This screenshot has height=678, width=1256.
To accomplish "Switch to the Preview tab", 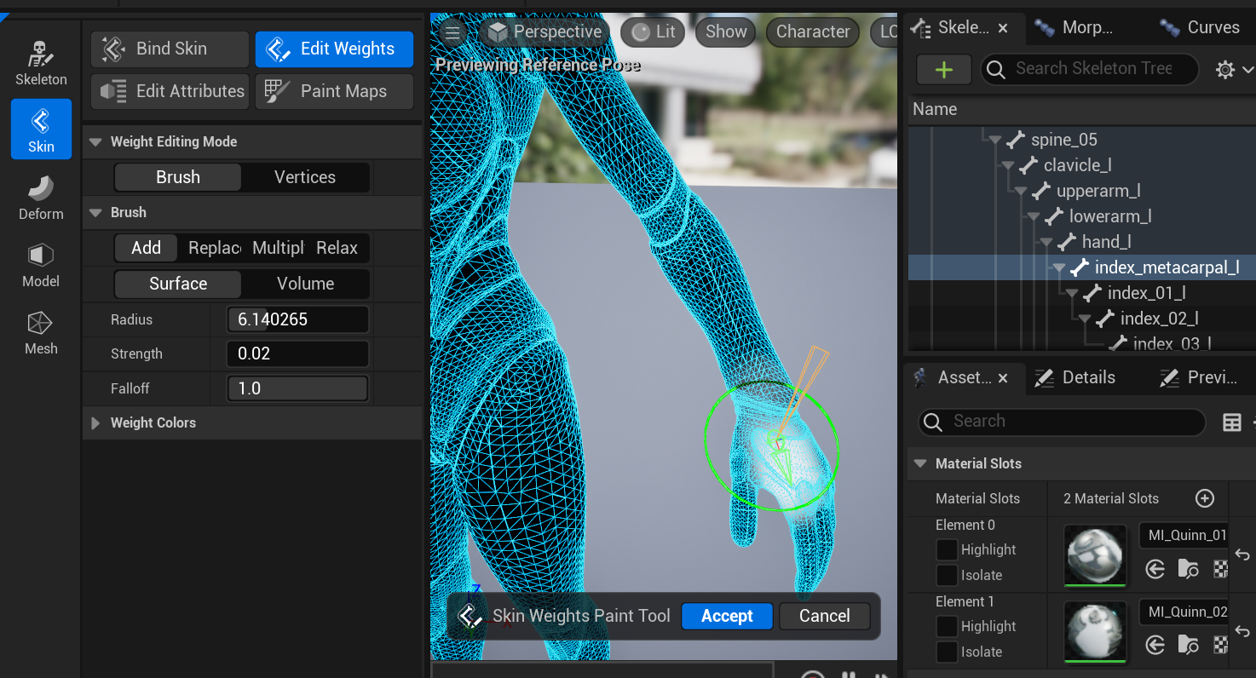I will pos(1200,377).
